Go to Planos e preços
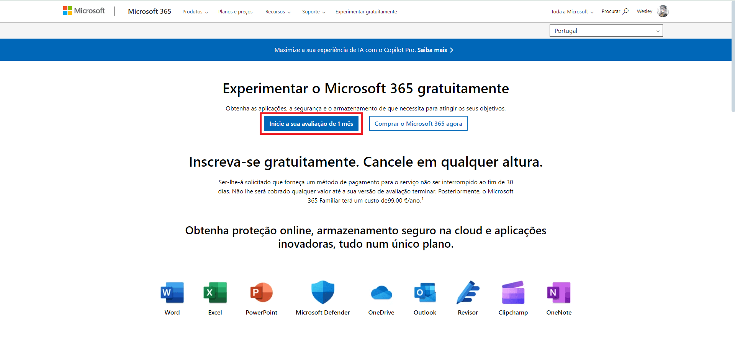The image size is (735, 339). pos(236,12)
